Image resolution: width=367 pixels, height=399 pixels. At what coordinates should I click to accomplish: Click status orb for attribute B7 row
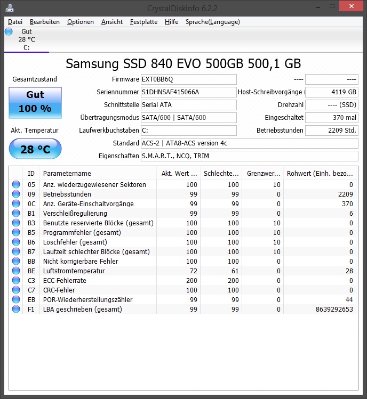tap(16, 251)
